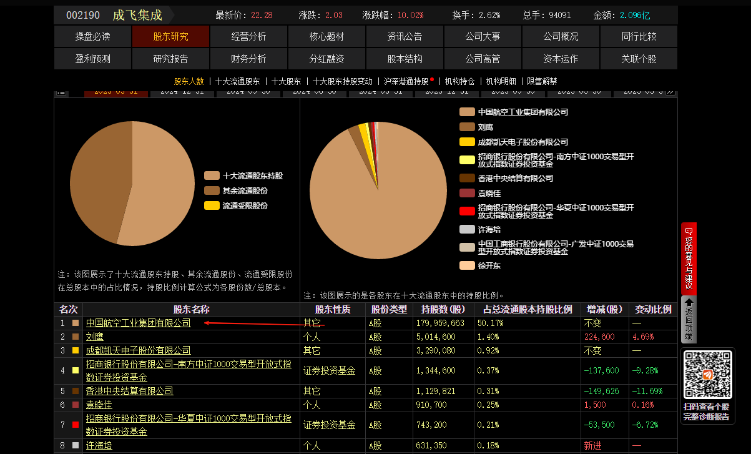
Task: Click legend swatch for 袁晓佳 in chart legend
Action: click(x=467, y=193)
